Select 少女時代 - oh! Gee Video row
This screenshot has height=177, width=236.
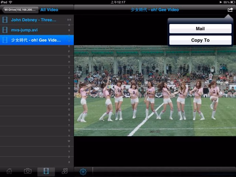[x=37, y=40]
